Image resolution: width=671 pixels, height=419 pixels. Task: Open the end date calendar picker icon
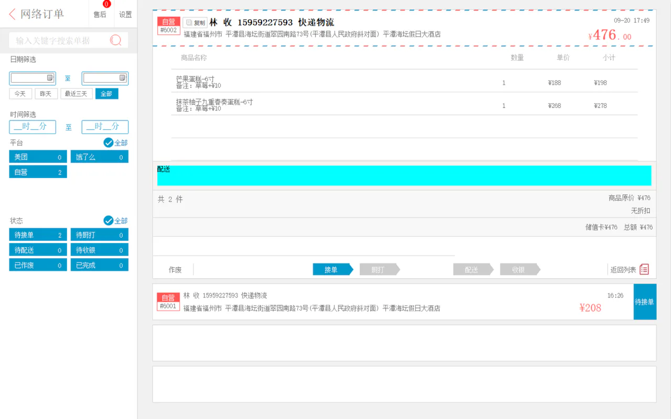click(123, 78)
